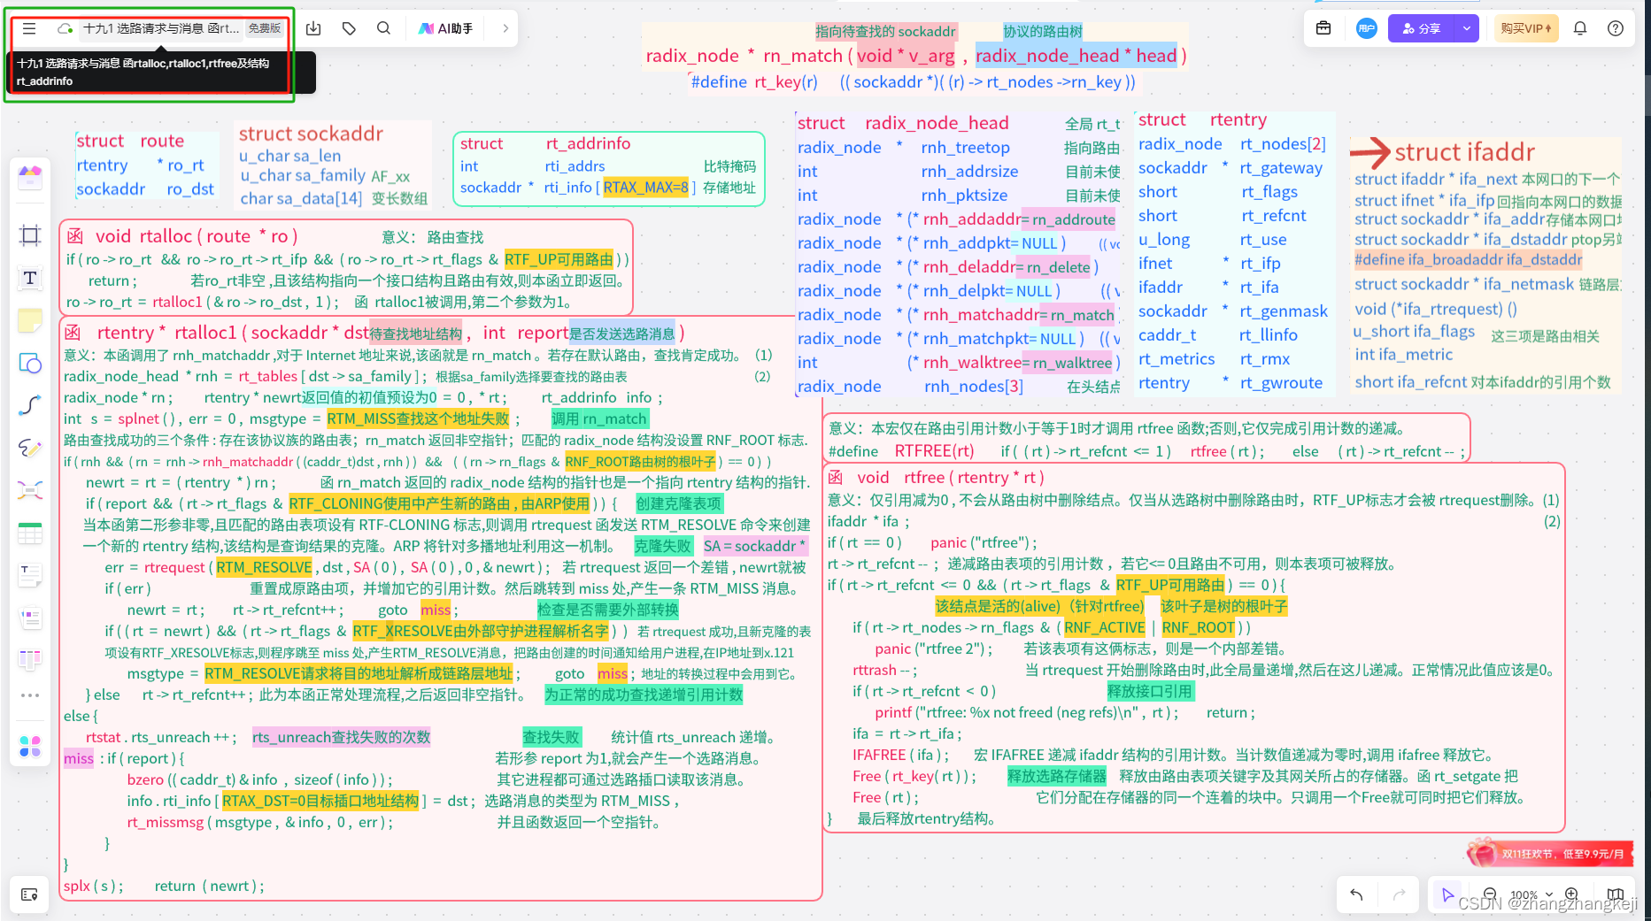1651x921 pixels.
Task: Click the 'rts_unreach查找失败的次数' purple label
Action: tap(341, 737)
